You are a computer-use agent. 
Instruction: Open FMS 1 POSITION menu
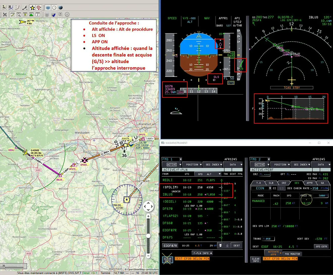pyautogui.click(x=192, y=164)
